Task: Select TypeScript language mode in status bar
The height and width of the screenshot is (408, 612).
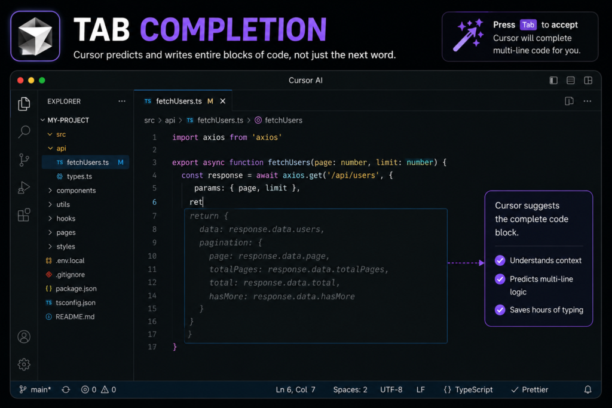Action: [468, 389]
